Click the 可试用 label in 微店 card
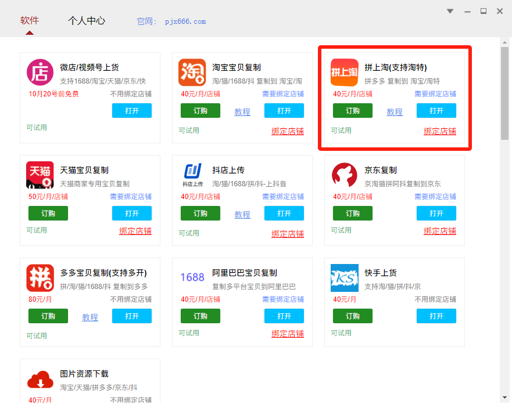This screenshot has width=512, height=405. click(x=37, y=128)
